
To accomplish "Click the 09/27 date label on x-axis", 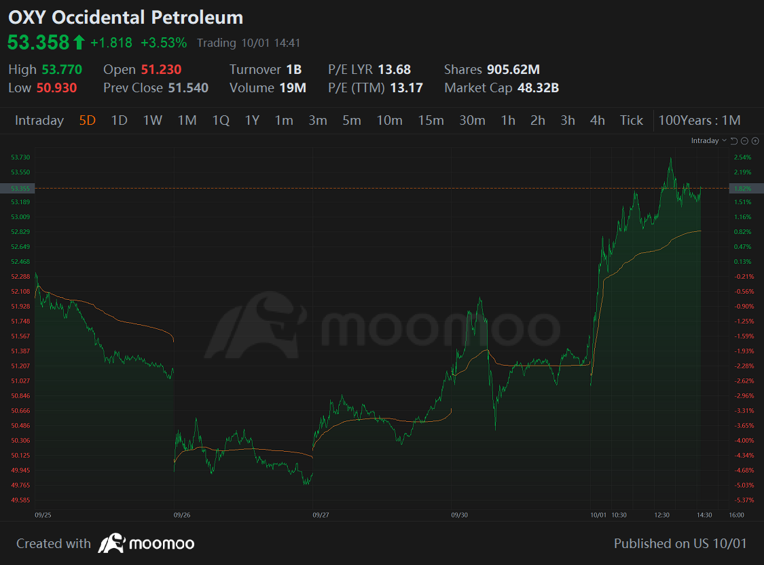I will click(x=321, y=515).
